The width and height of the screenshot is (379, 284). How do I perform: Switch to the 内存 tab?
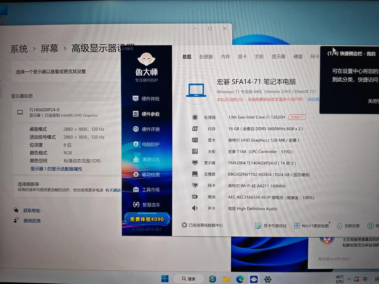click(226, 56)
